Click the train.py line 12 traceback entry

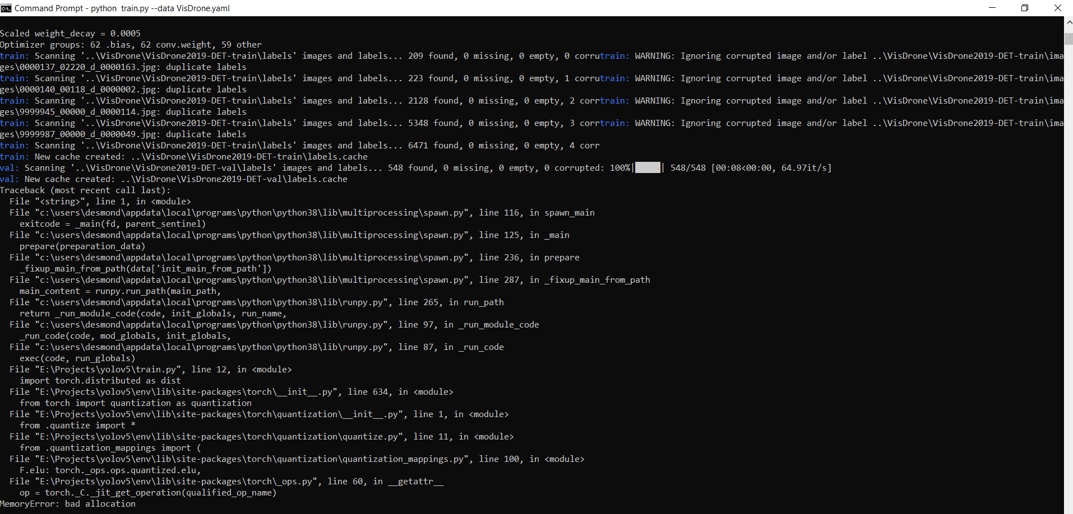pos(151,369)
